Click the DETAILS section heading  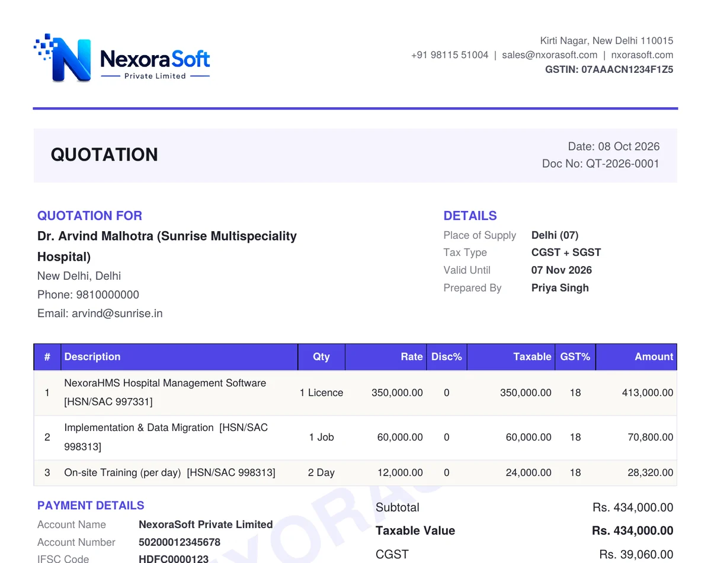[x=470, y=216]
